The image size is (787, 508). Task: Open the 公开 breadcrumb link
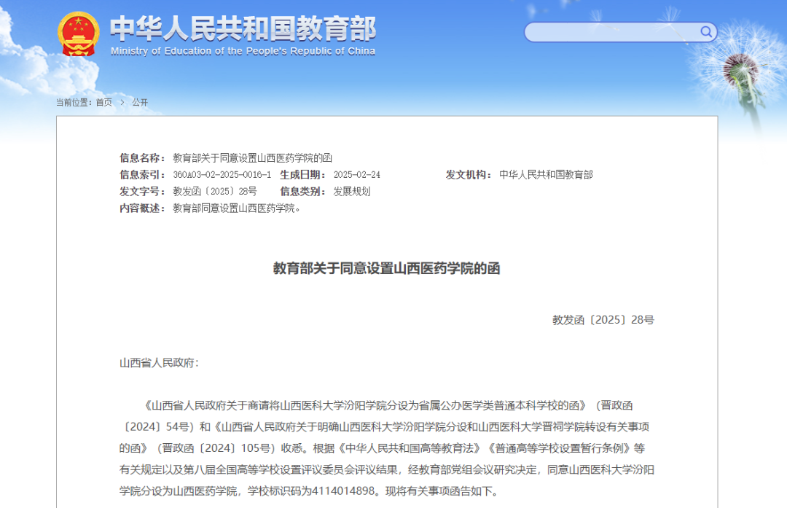[140, 103]
